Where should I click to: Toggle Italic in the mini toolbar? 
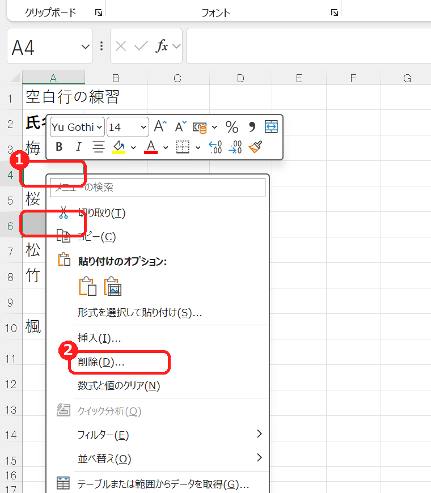pyautogui.click(x=79, y=147)
